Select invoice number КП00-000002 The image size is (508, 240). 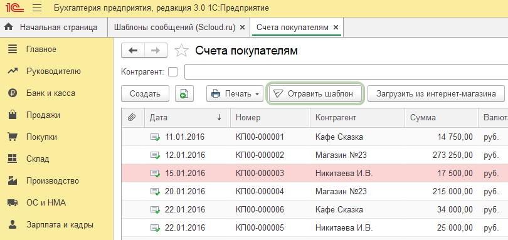tap(260, 155)
